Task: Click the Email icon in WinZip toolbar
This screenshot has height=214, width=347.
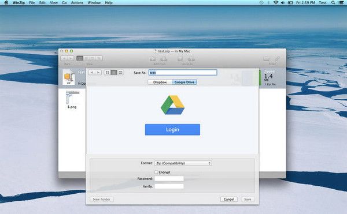Action: (266, 59)
